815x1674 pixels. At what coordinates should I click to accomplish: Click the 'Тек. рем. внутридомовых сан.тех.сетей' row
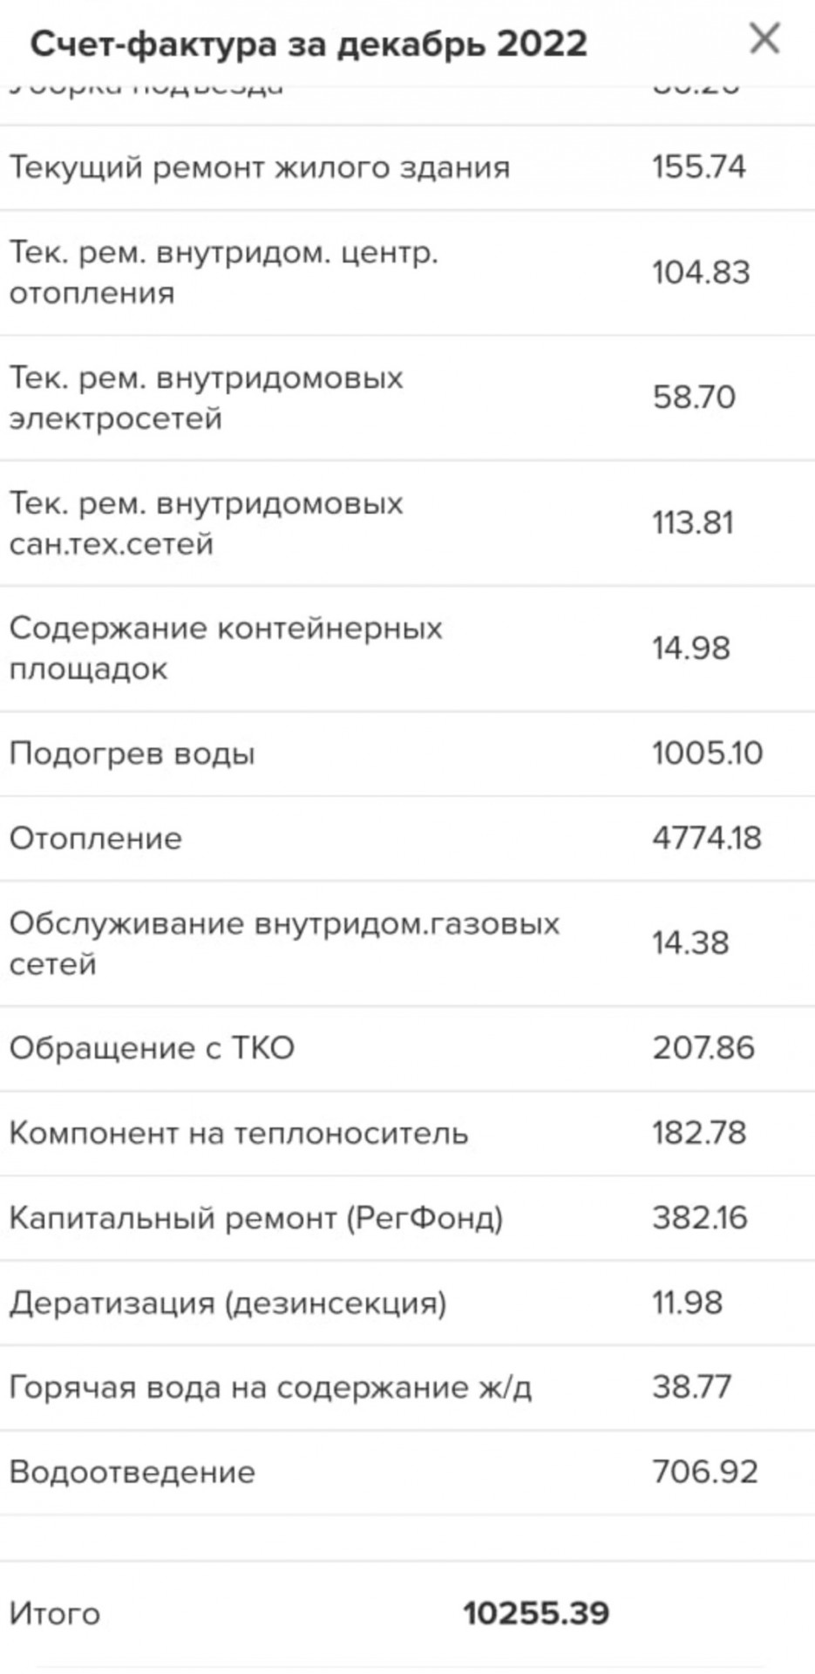[407, 523]
